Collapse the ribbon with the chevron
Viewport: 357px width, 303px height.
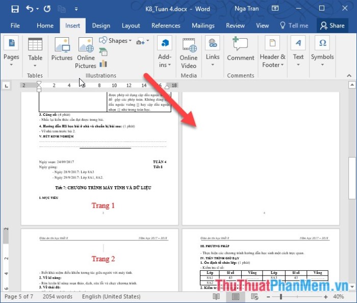click(349, 75)
